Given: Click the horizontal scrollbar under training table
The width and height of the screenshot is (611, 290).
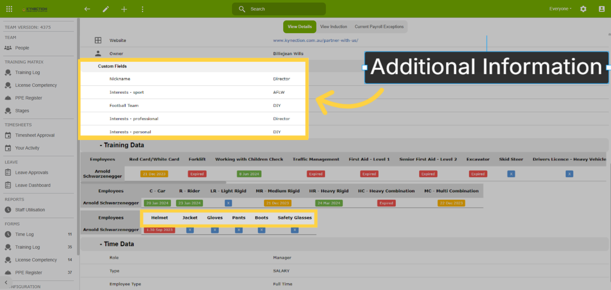Looking at the screenshot, I should point(153,182).
